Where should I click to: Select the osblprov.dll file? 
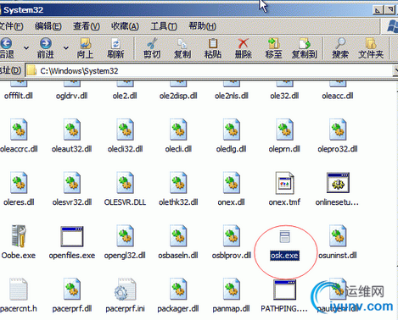pos(232,242)
